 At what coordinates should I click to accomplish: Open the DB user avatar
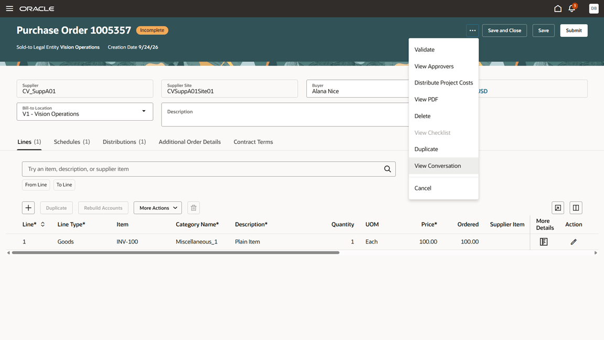point(594,8)
